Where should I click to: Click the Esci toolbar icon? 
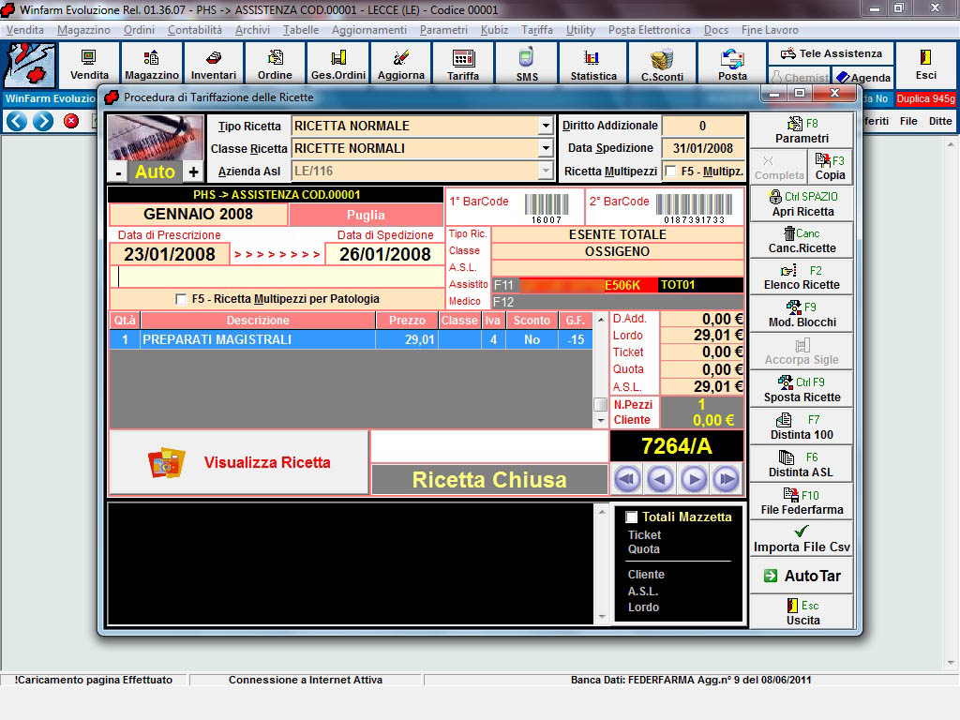925,65
